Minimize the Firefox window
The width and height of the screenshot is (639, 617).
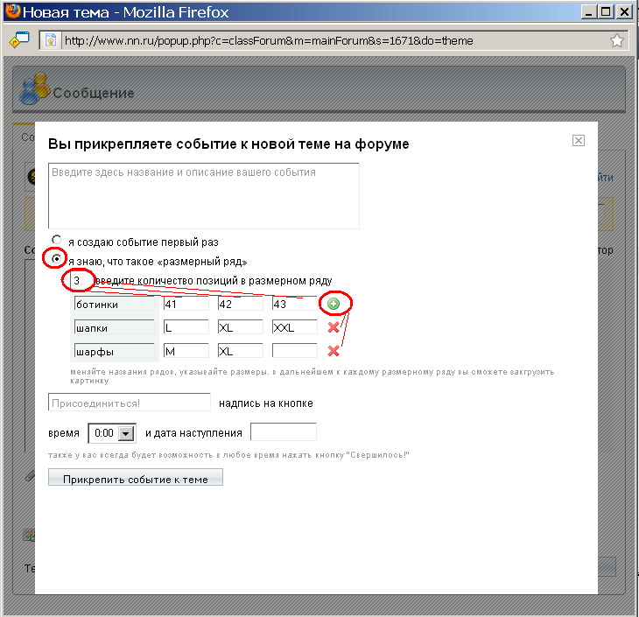coord(588,11)
